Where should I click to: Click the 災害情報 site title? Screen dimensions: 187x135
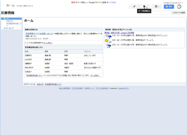(7, 13)
